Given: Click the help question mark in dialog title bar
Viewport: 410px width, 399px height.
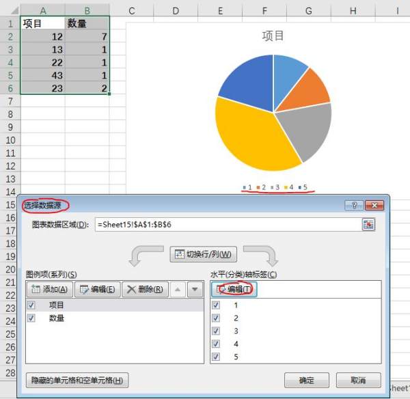Looking at the screenshot, I should point(354,206).
